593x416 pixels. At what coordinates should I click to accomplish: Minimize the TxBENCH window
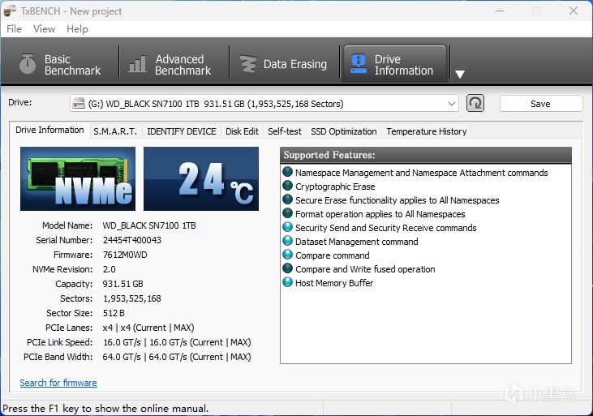tap(500, 11)
